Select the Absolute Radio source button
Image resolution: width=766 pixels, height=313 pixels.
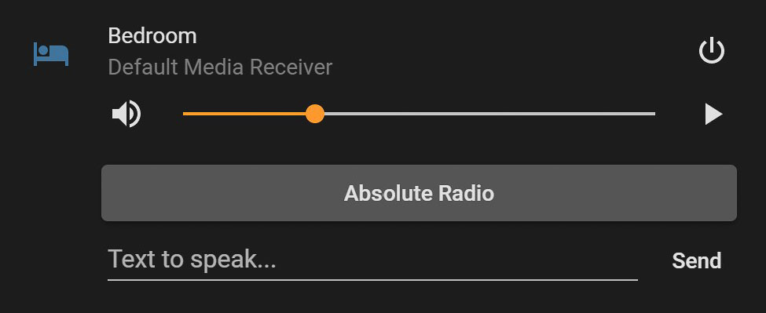click(x=419, y=193)
